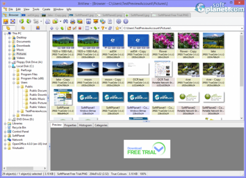The width and height of the screenshot is (246, 178).
Task: Open Options via the gear icon
Action: 119,22
